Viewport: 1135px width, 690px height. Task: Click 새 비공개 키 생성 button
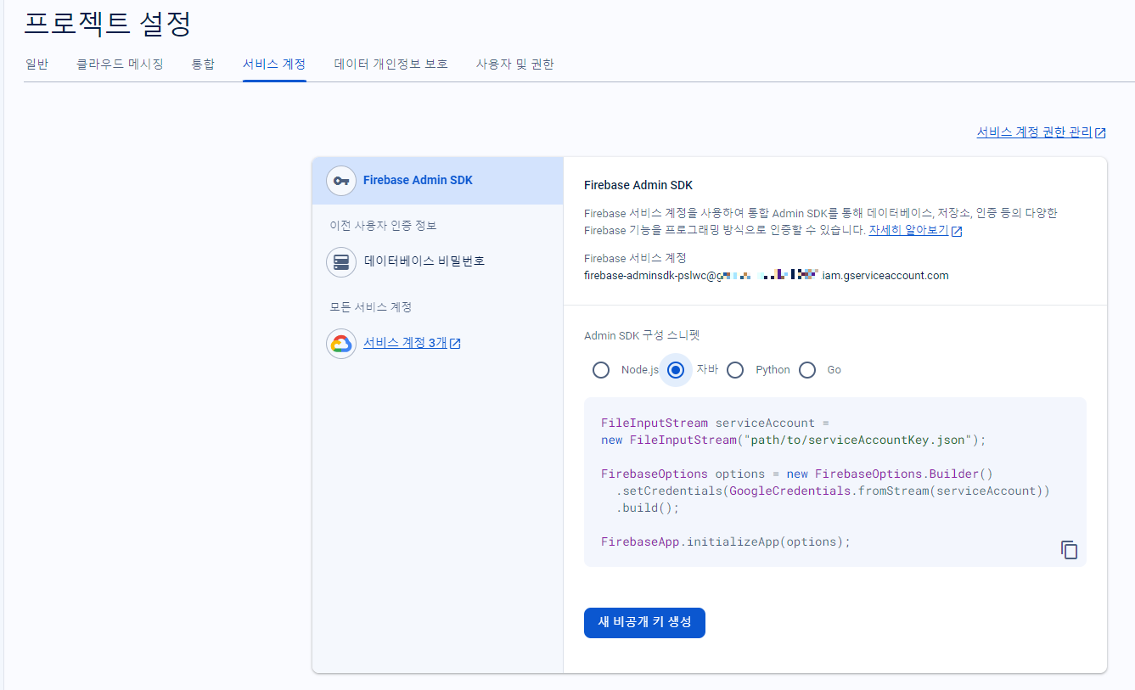644,622
